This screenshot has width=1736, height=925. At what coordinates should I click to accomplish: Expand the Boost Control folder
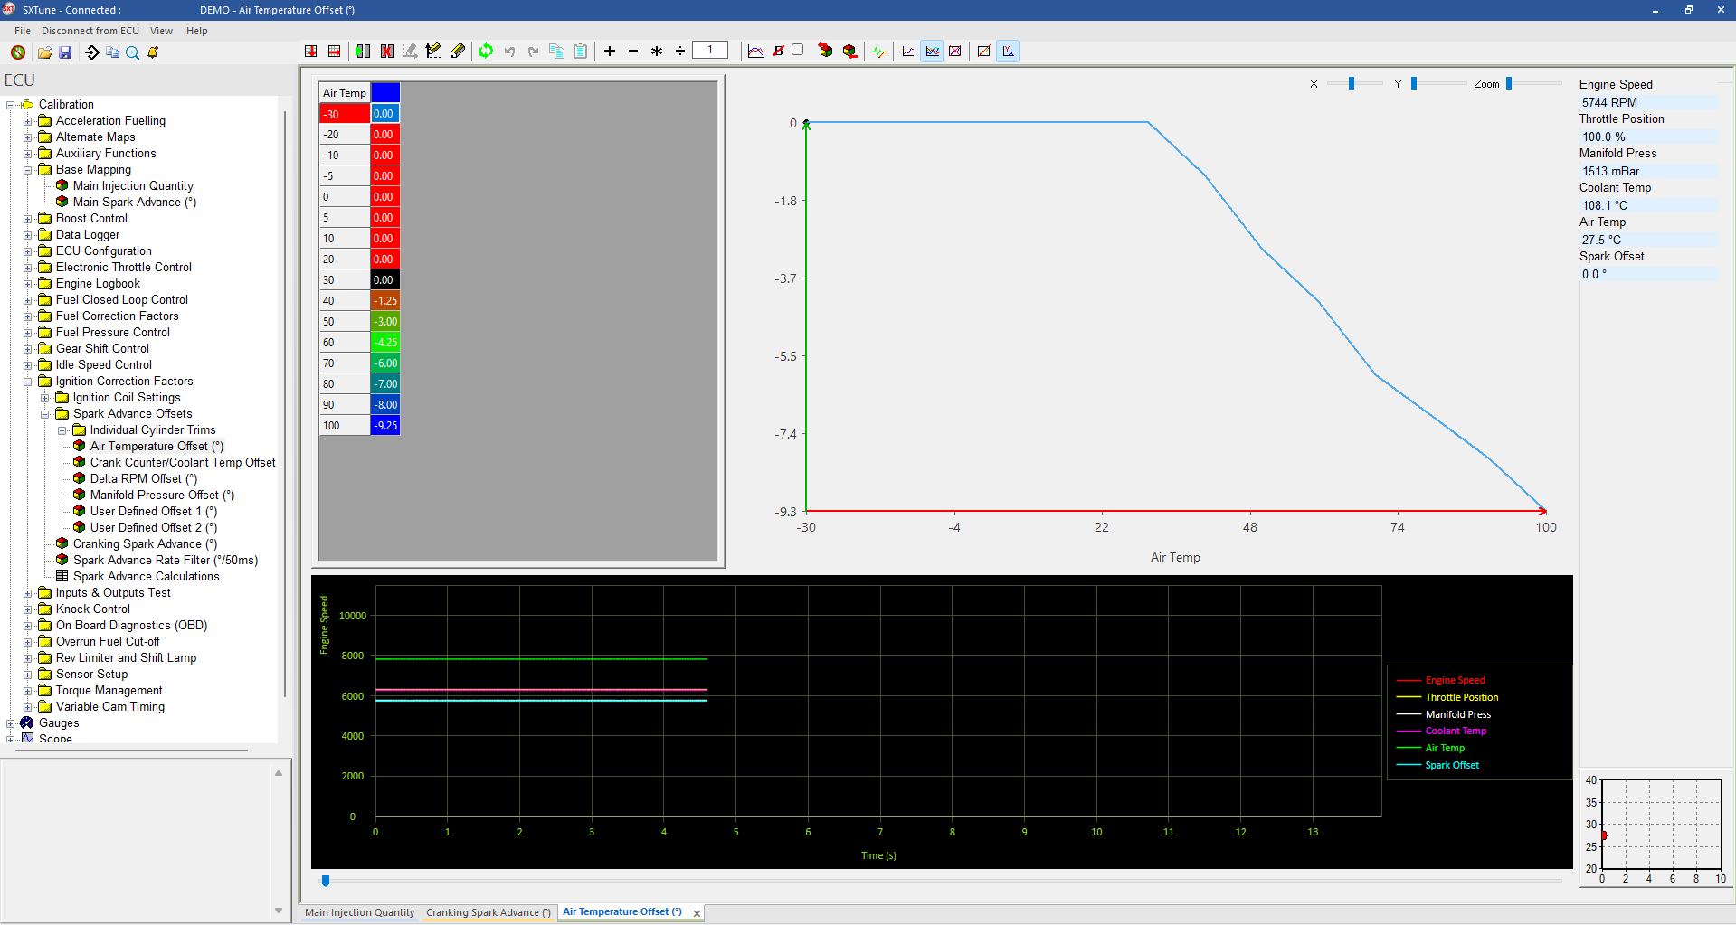(x=28, y=219)
